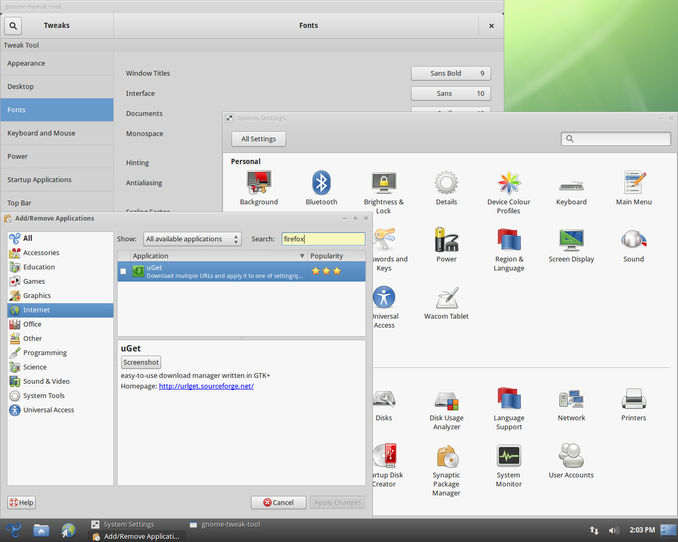Change Interface font Sans 10
This screenshot has height=542, width=678.
pos(451,94)
